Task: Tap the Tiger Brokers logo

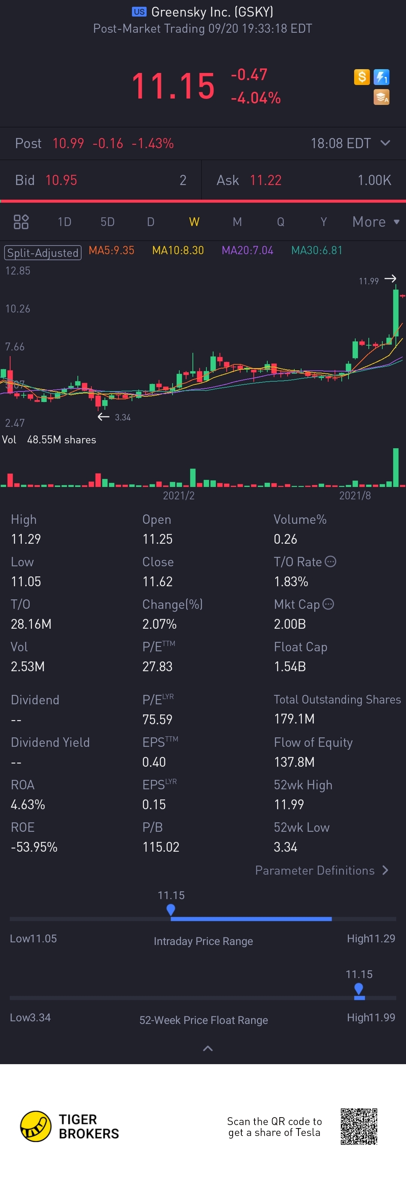Action: (35, 1126)
